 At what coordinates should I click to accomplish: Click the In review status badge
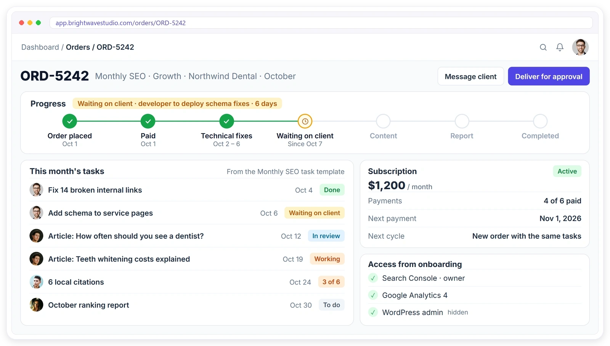point(326,236)
